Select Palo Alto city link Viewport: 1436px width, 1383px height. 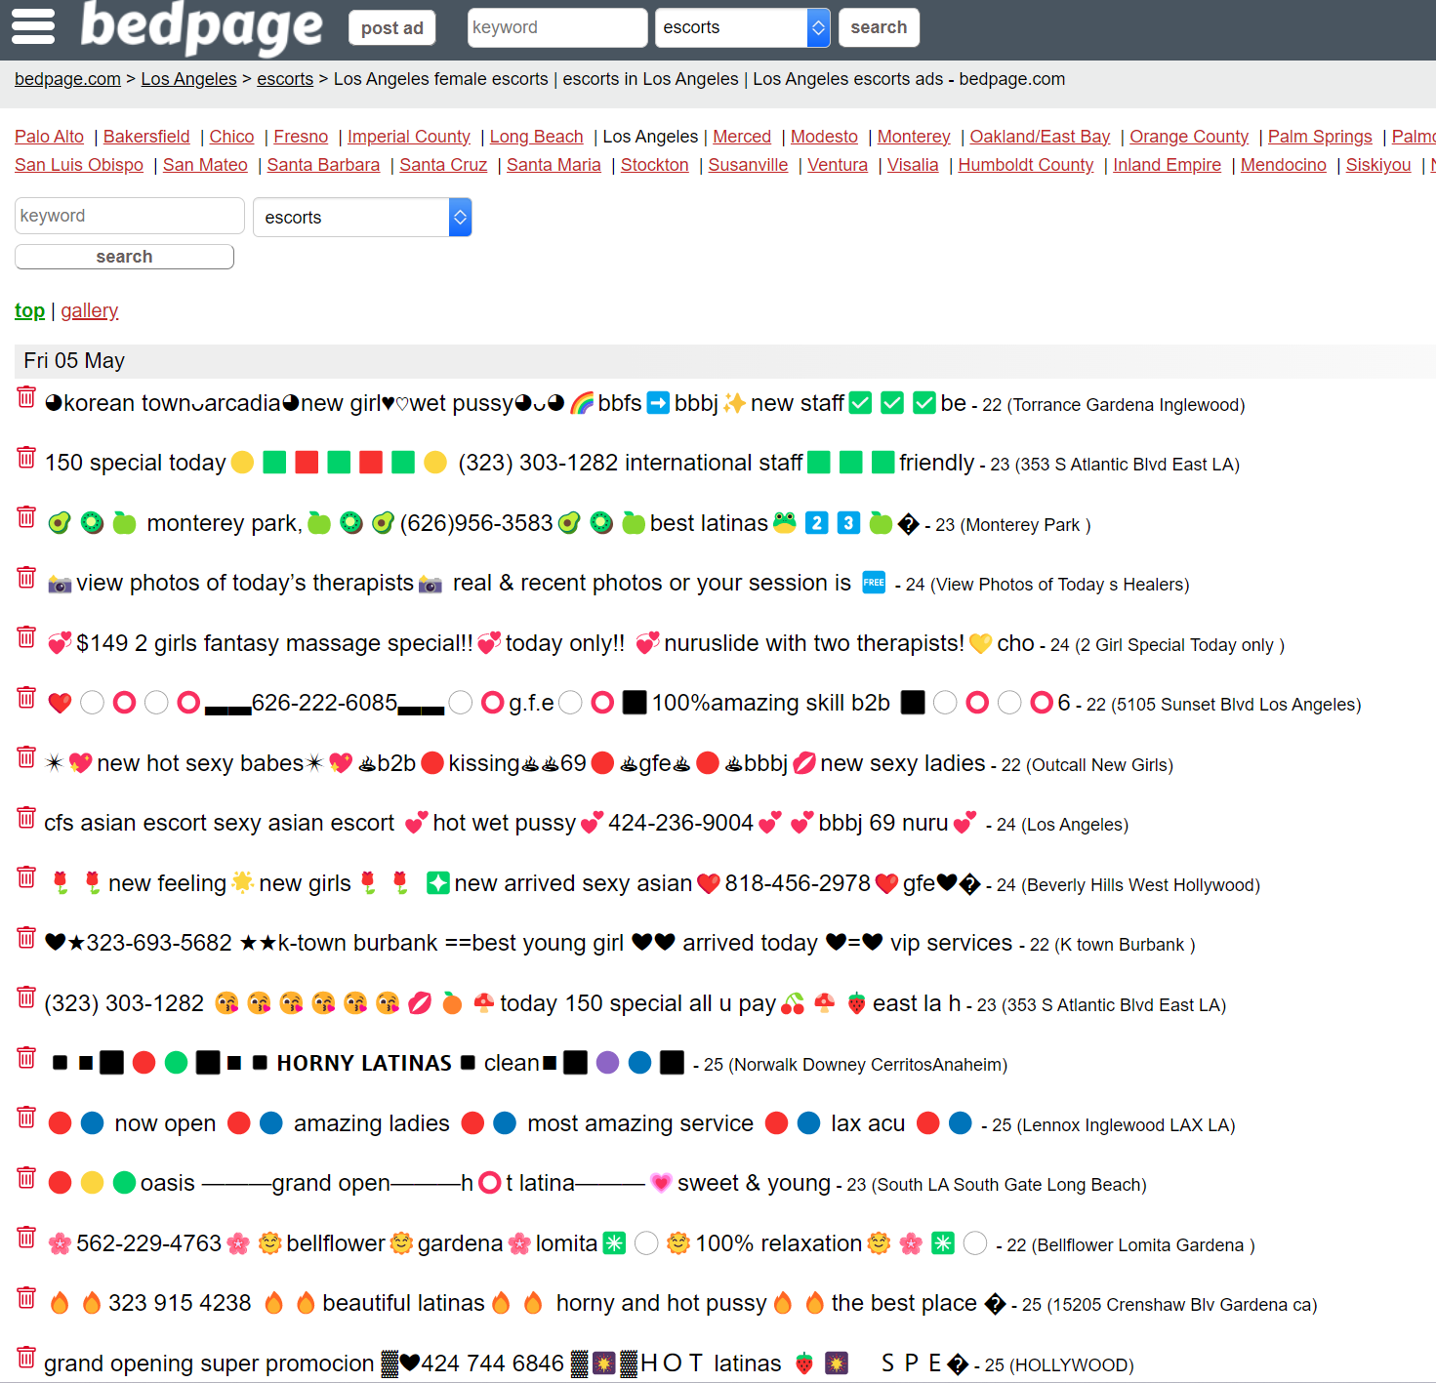pos(49,137)
